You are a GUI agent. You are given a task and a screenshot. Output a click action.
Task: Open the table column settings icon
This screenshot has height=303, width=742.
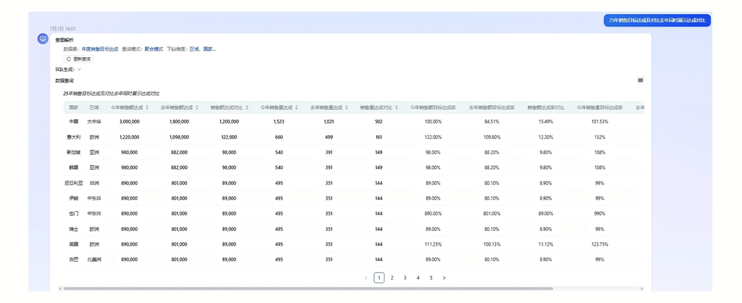pyautogui.click(x=641, y=80)
